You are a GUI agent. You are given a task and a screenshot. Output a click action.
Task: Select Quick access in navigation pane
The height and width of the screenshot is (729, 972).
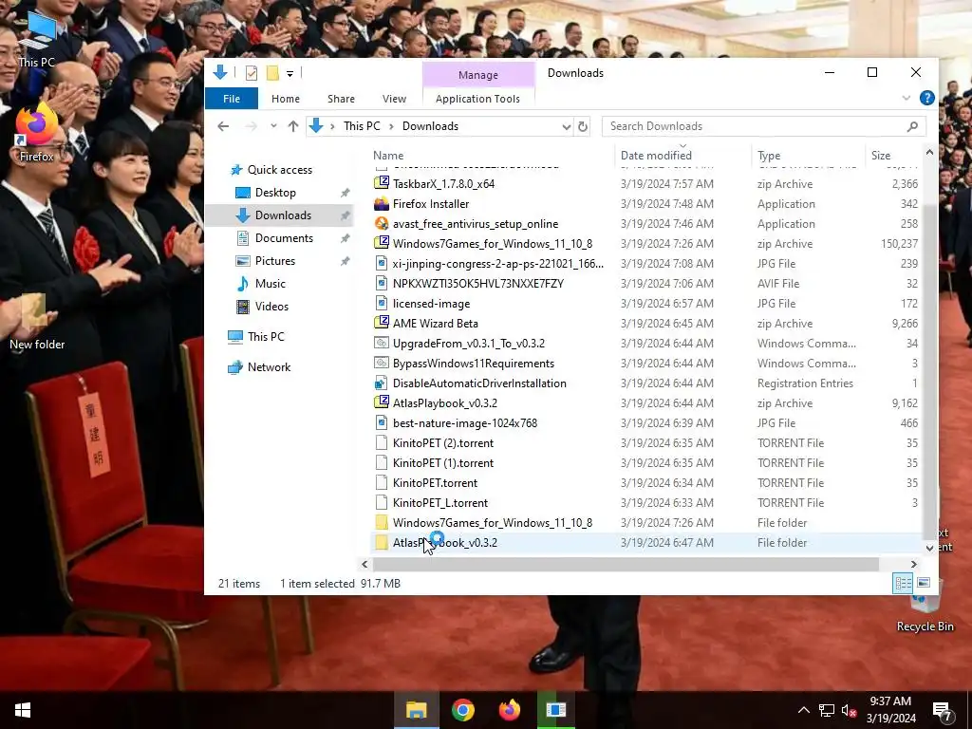tap(280, 170)
